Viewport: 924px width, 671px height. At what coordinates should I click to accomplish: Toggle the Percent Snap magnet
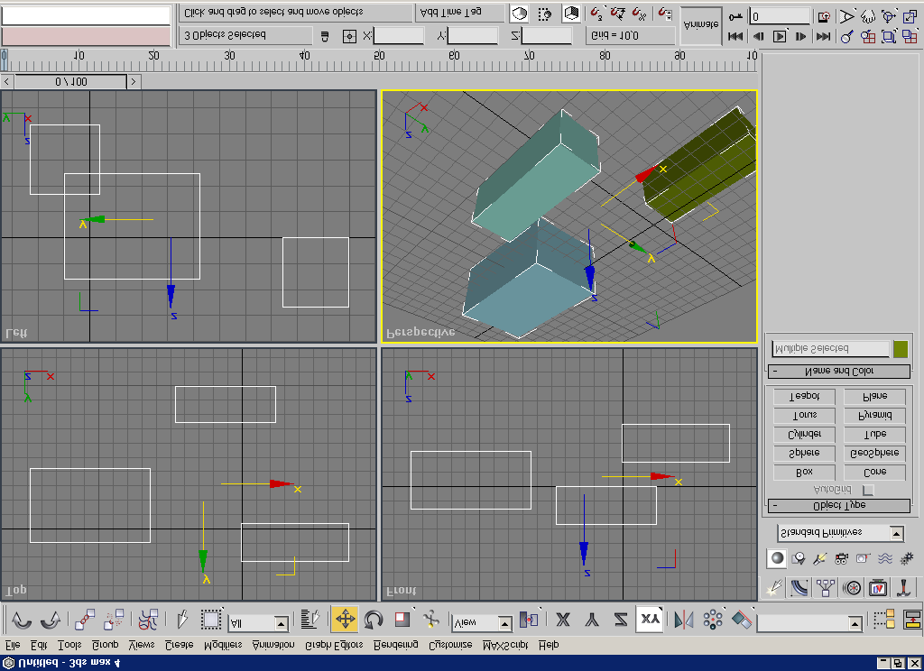(x=640, y=14)
